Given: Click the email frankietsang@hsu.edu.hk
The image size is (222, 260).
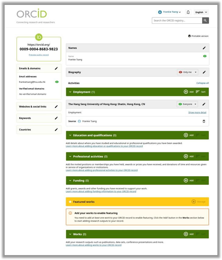Looking at the screenshot, I should [32, 82].
